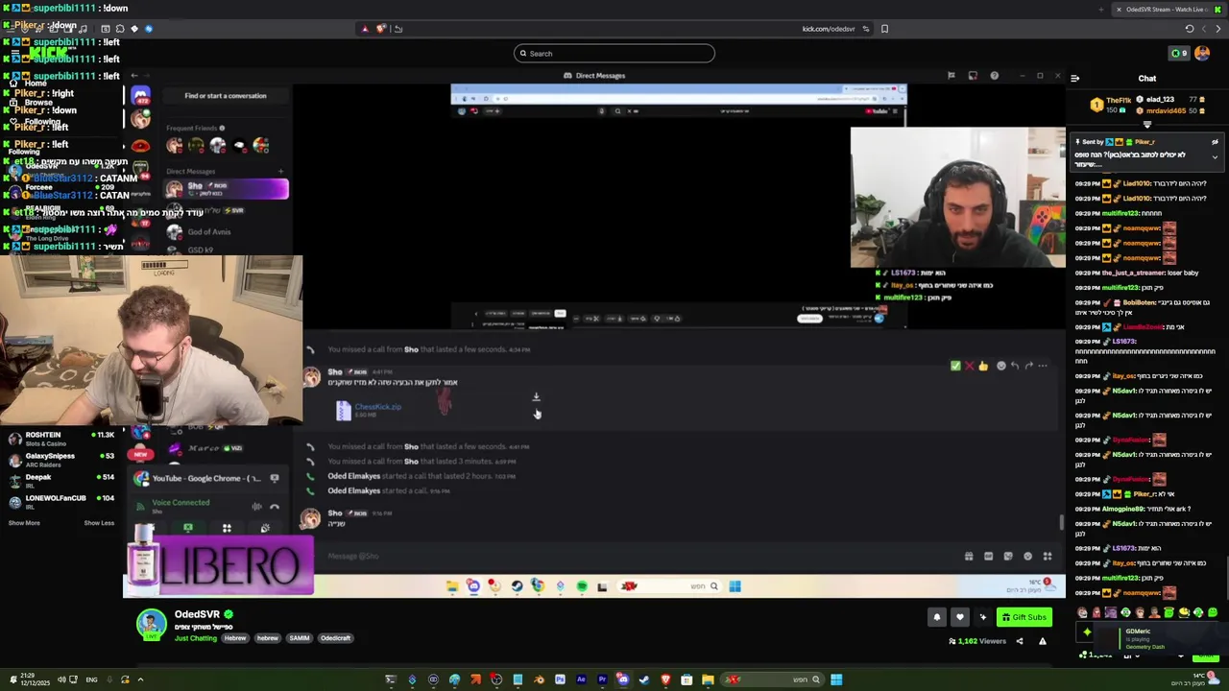Viewport: 1229px width, 691px height.
Task: Click the guest webcam overlay thumbnail
Action: click(x=957, y=198)
